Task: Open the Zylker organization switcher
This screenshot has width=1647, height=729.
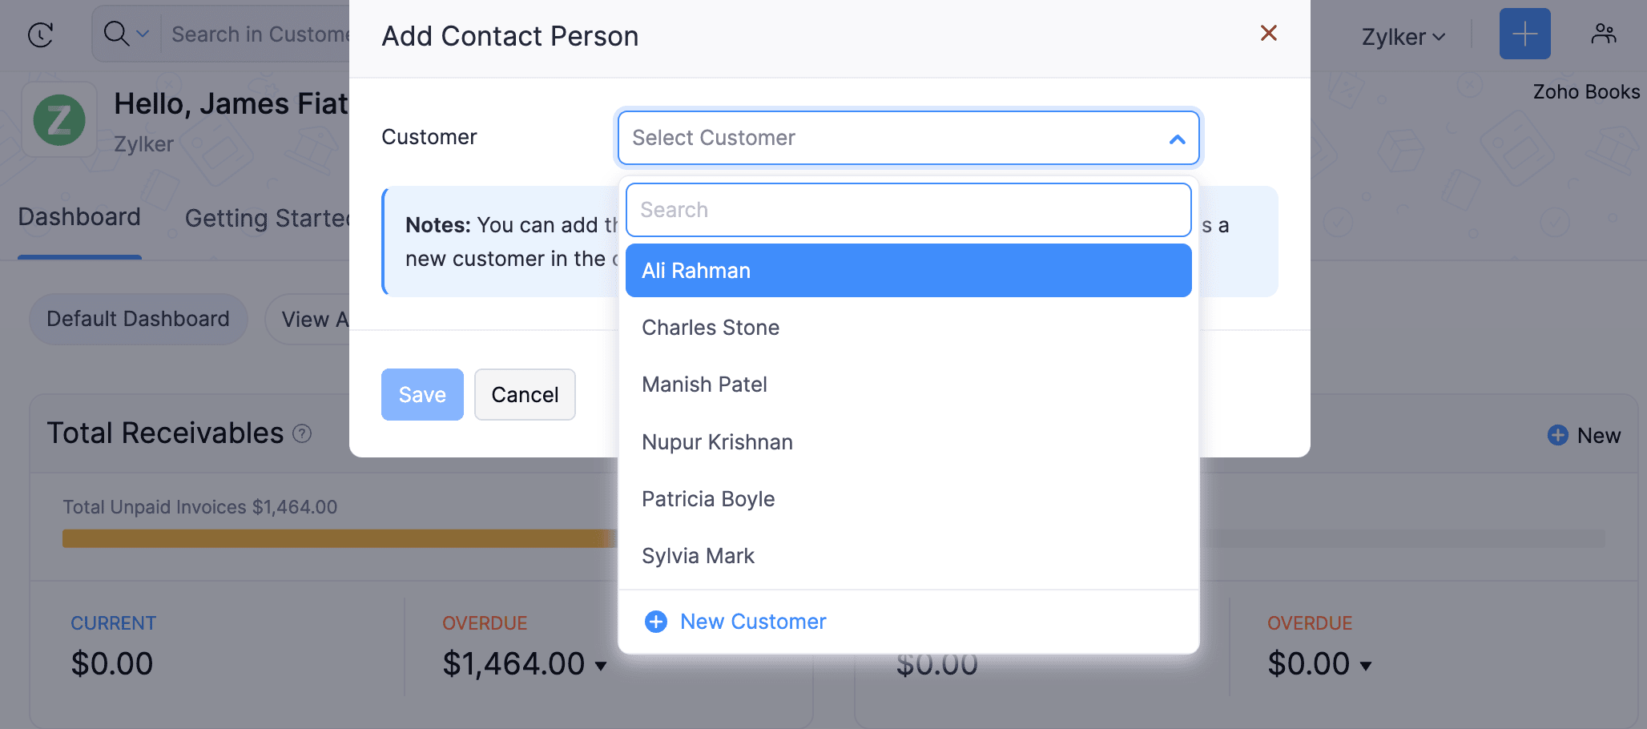Action: (1403, 36)
